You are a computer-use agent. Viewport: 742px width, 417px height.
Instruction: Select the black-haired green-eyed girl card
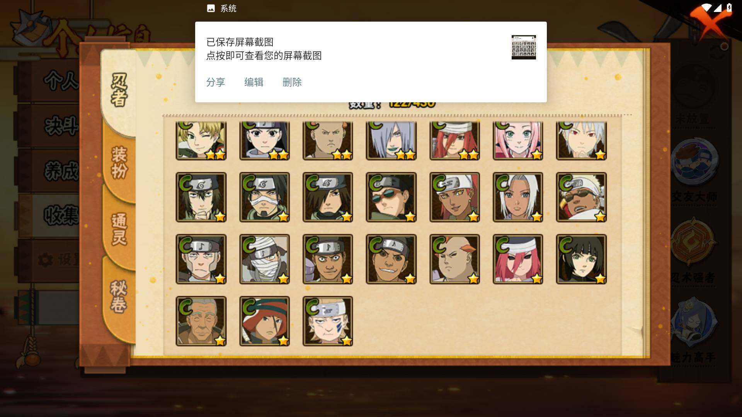pos(581,259)
